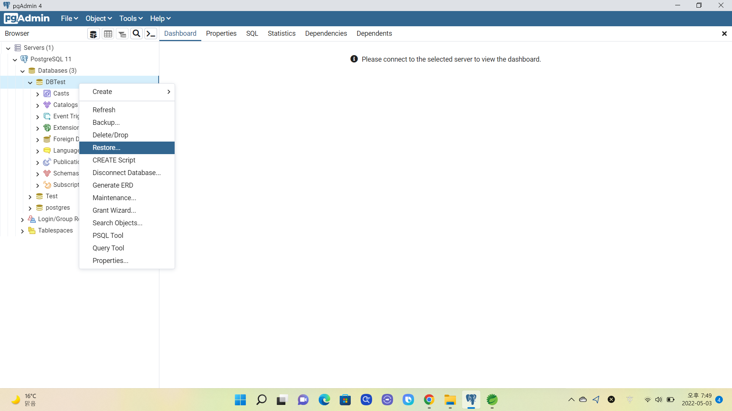The image size is (732, 411).
Task: Close the dashboard panel with X
Action: coord(724,34)
